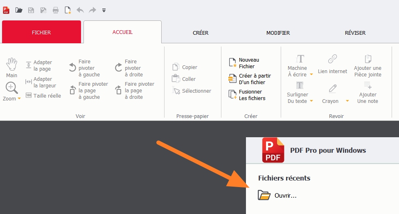Open the FICHIER tab

[41, 32]
